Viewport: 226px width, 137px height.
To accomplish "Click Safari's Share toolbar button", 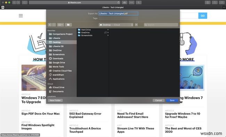I will point(215,2).
